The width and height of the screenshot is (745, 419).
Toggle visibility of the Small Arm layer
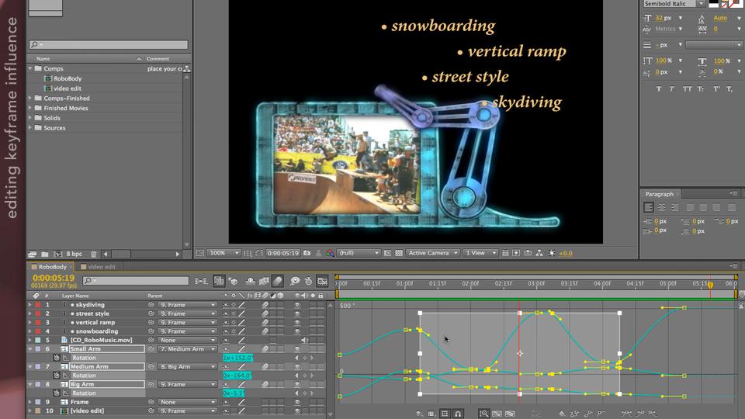(297, 349)
